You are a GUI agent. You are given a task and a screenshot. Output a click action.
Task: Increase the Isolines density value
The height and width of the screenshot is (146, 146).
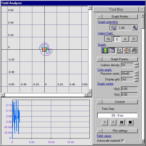pyautogui.click(x=136, y=64)
